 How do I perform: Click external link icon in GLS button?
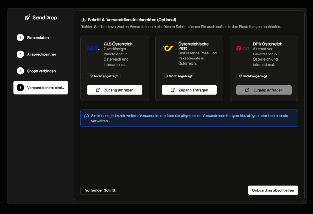pyautogui.click(x=98, y=90)
